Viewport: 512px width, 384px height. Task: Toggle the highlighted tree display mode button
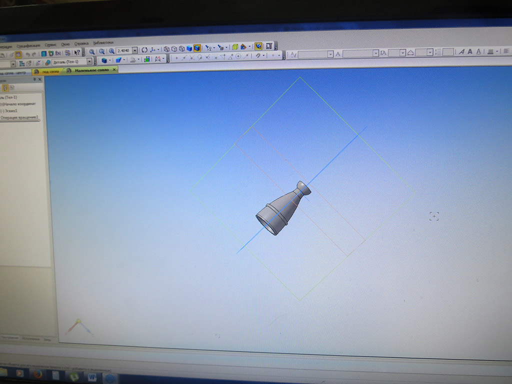click(5, 87)
